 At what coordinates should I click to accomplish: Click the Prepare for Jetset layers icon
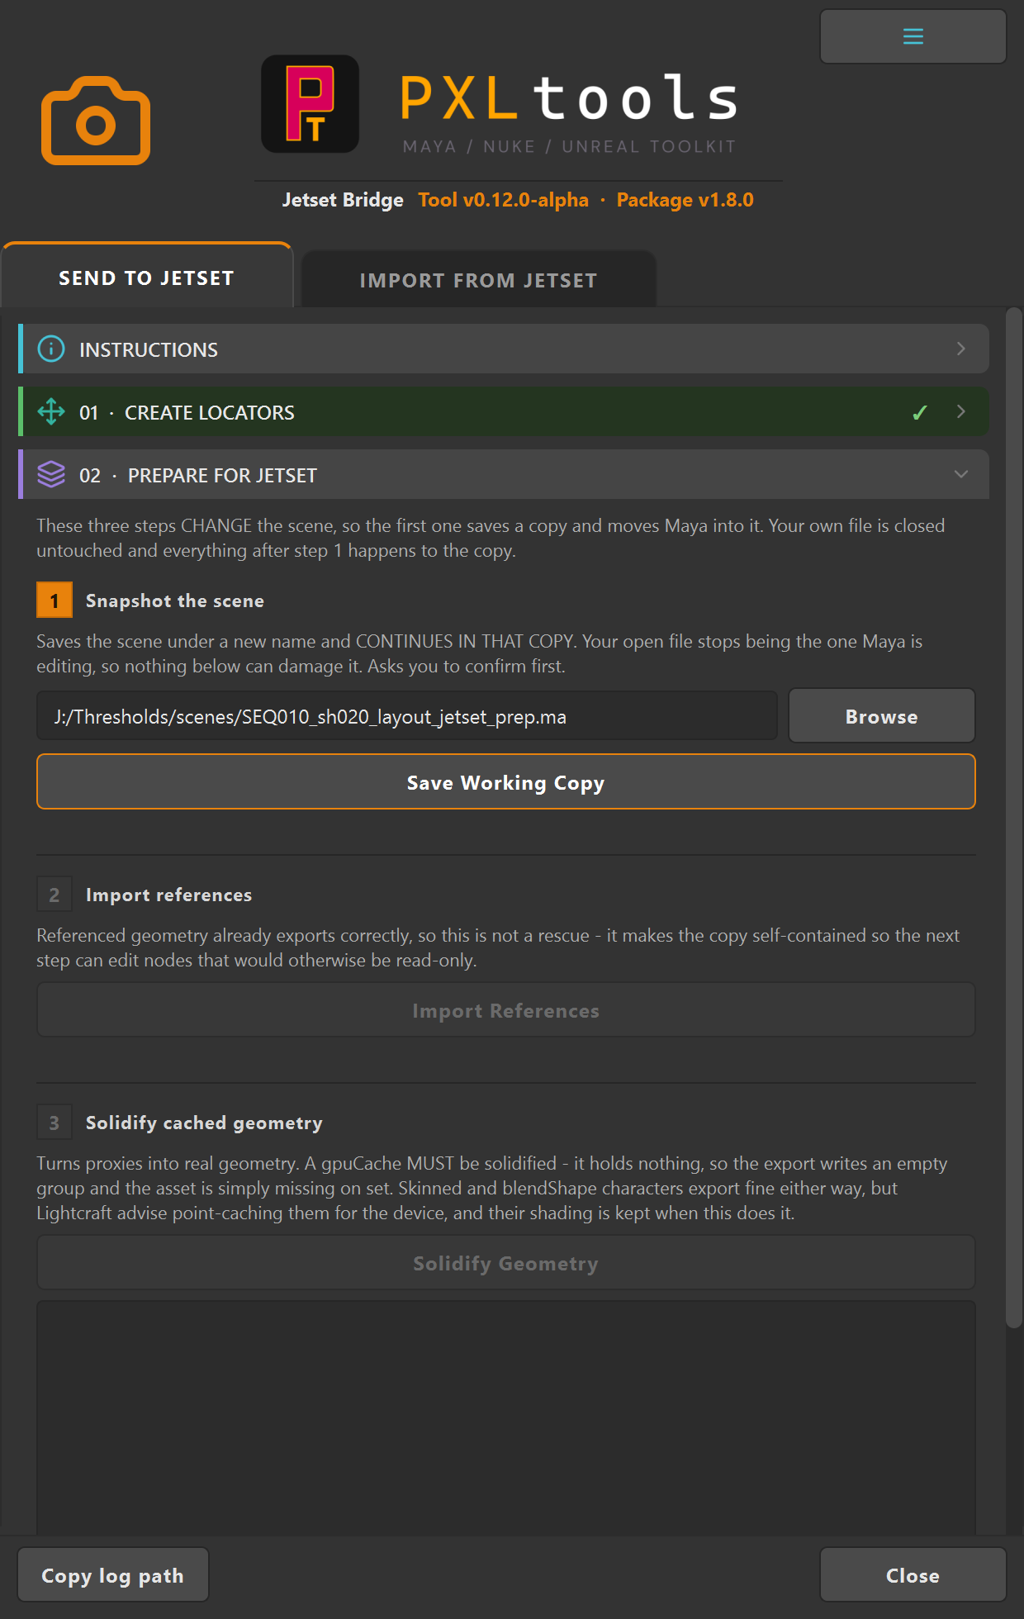[x=51, y=474]
